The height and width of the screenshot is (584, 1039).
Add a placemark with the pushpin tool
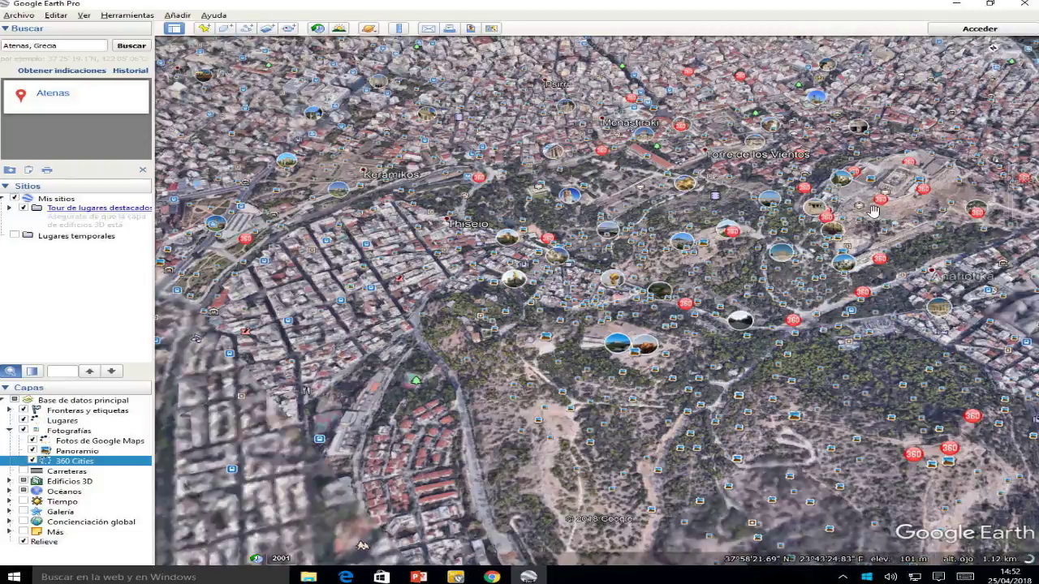[x=204, y=28]
